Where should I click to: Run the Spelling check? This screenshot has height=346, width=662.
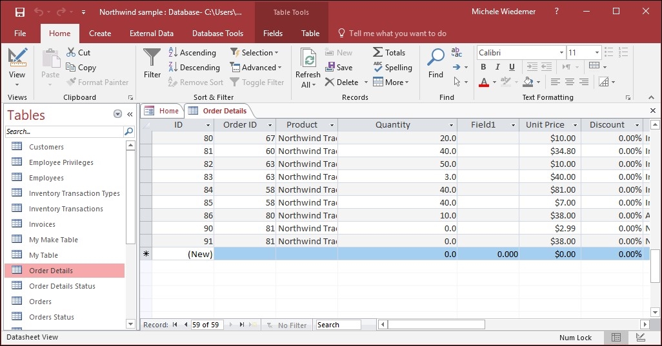pyautogui.click(x=393, y=67)
